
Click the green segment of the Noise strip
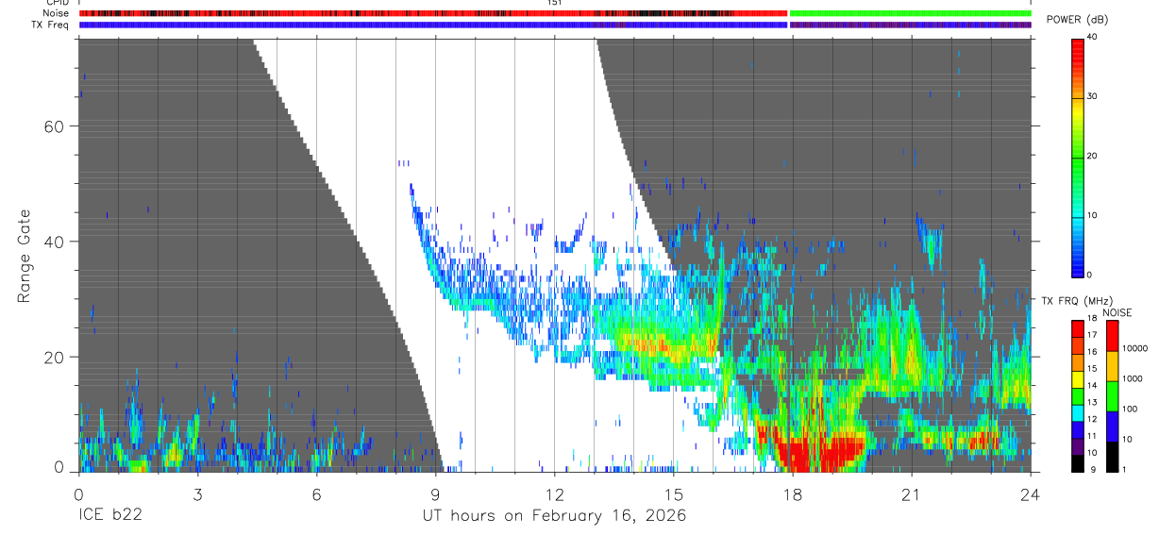(911, 13)
